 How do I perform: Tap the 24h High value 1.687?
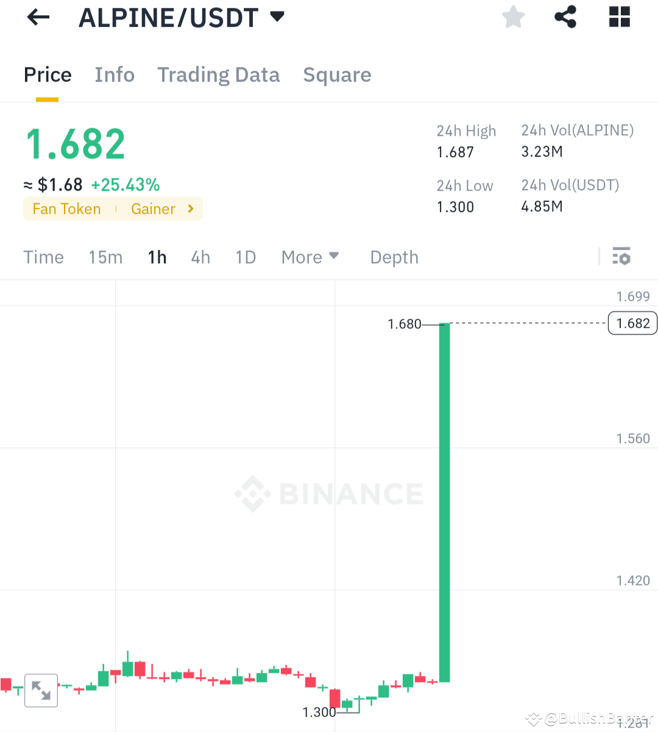point(456,152)
